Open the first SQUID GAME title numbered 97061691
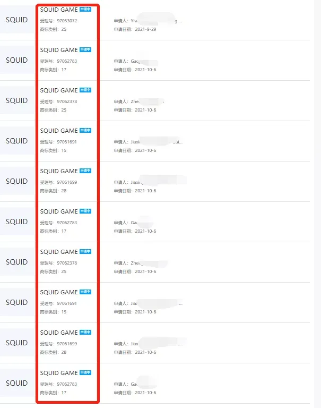 point(59,131)
